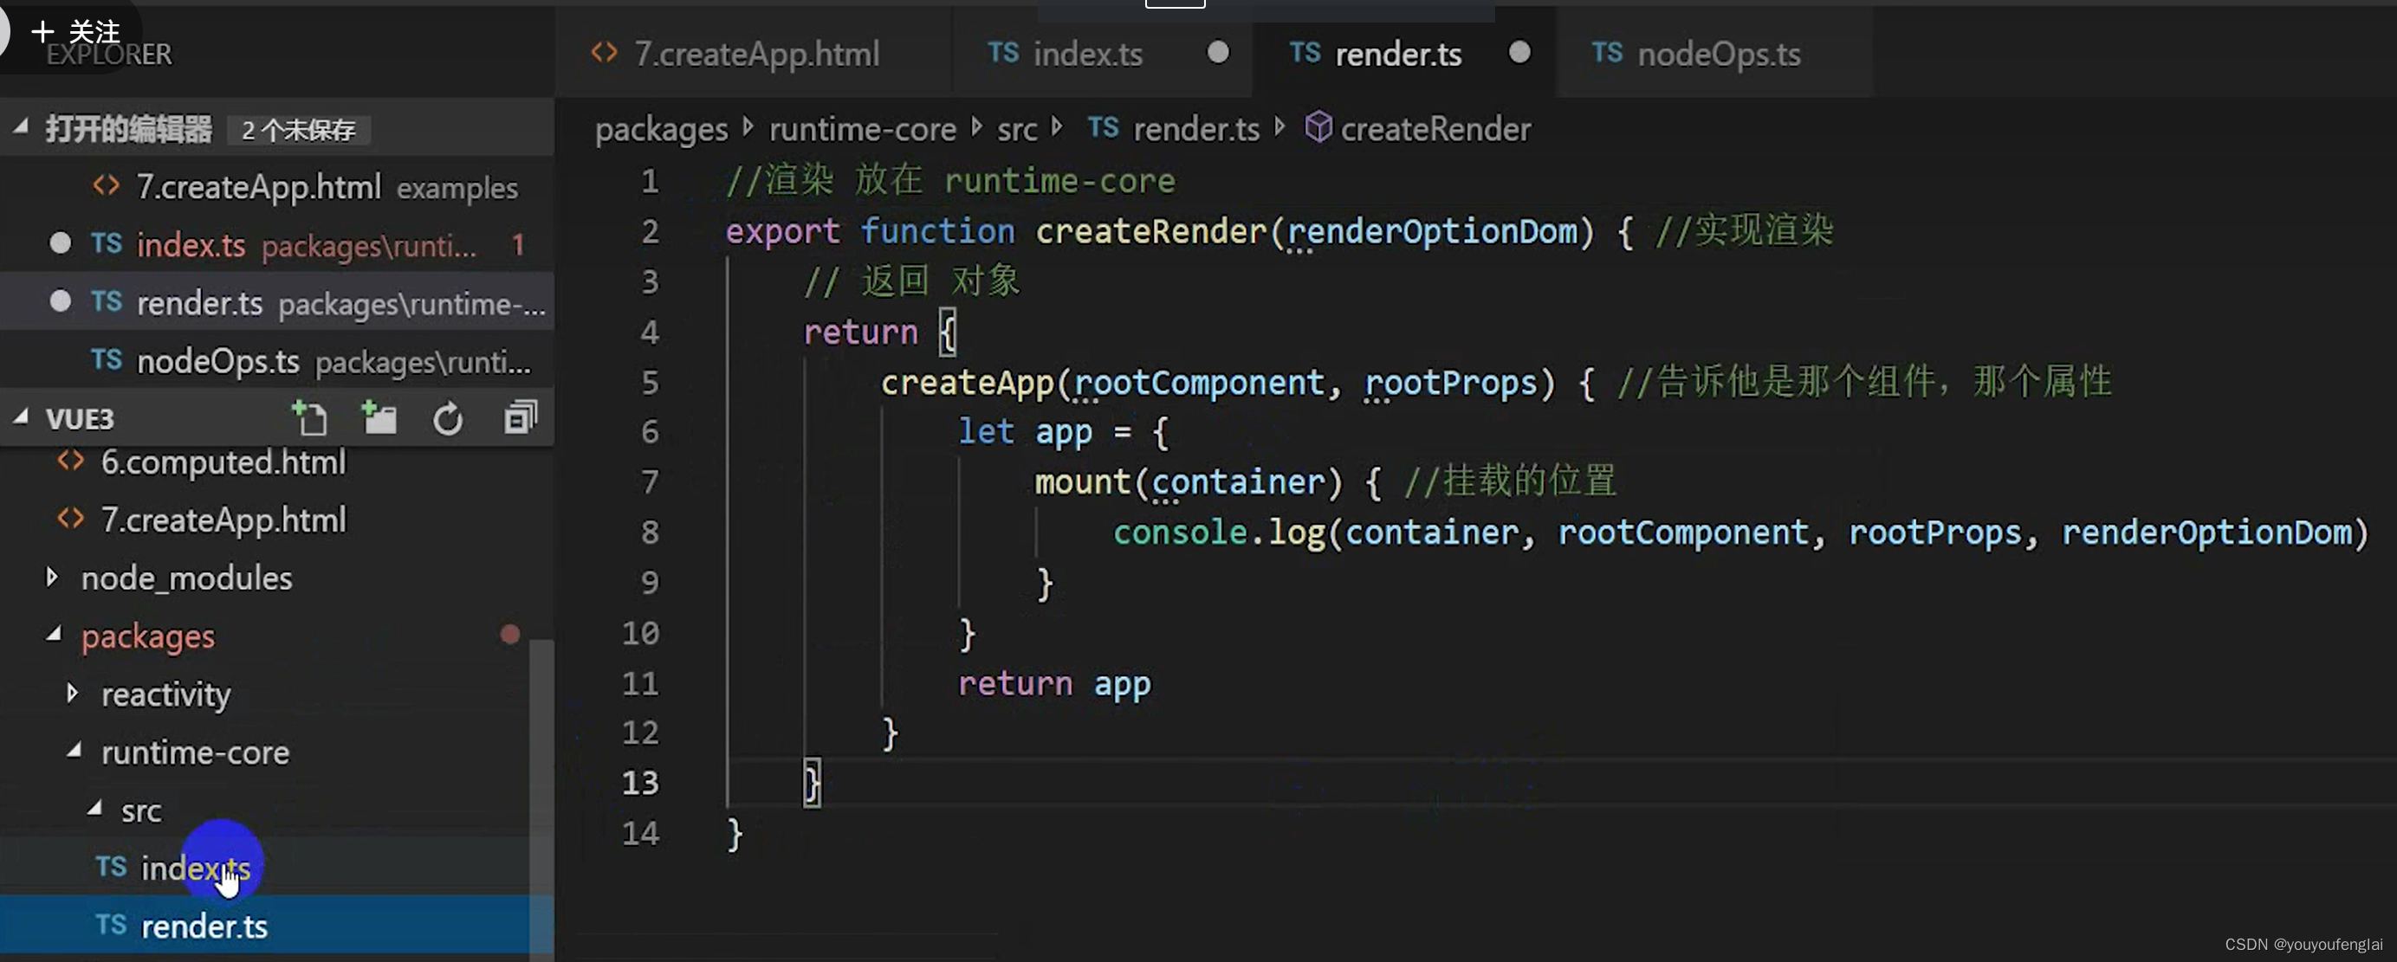
Task: Open nodeOps.ts in open editors list
Action: pyautogui.click(x=277, y=360)
